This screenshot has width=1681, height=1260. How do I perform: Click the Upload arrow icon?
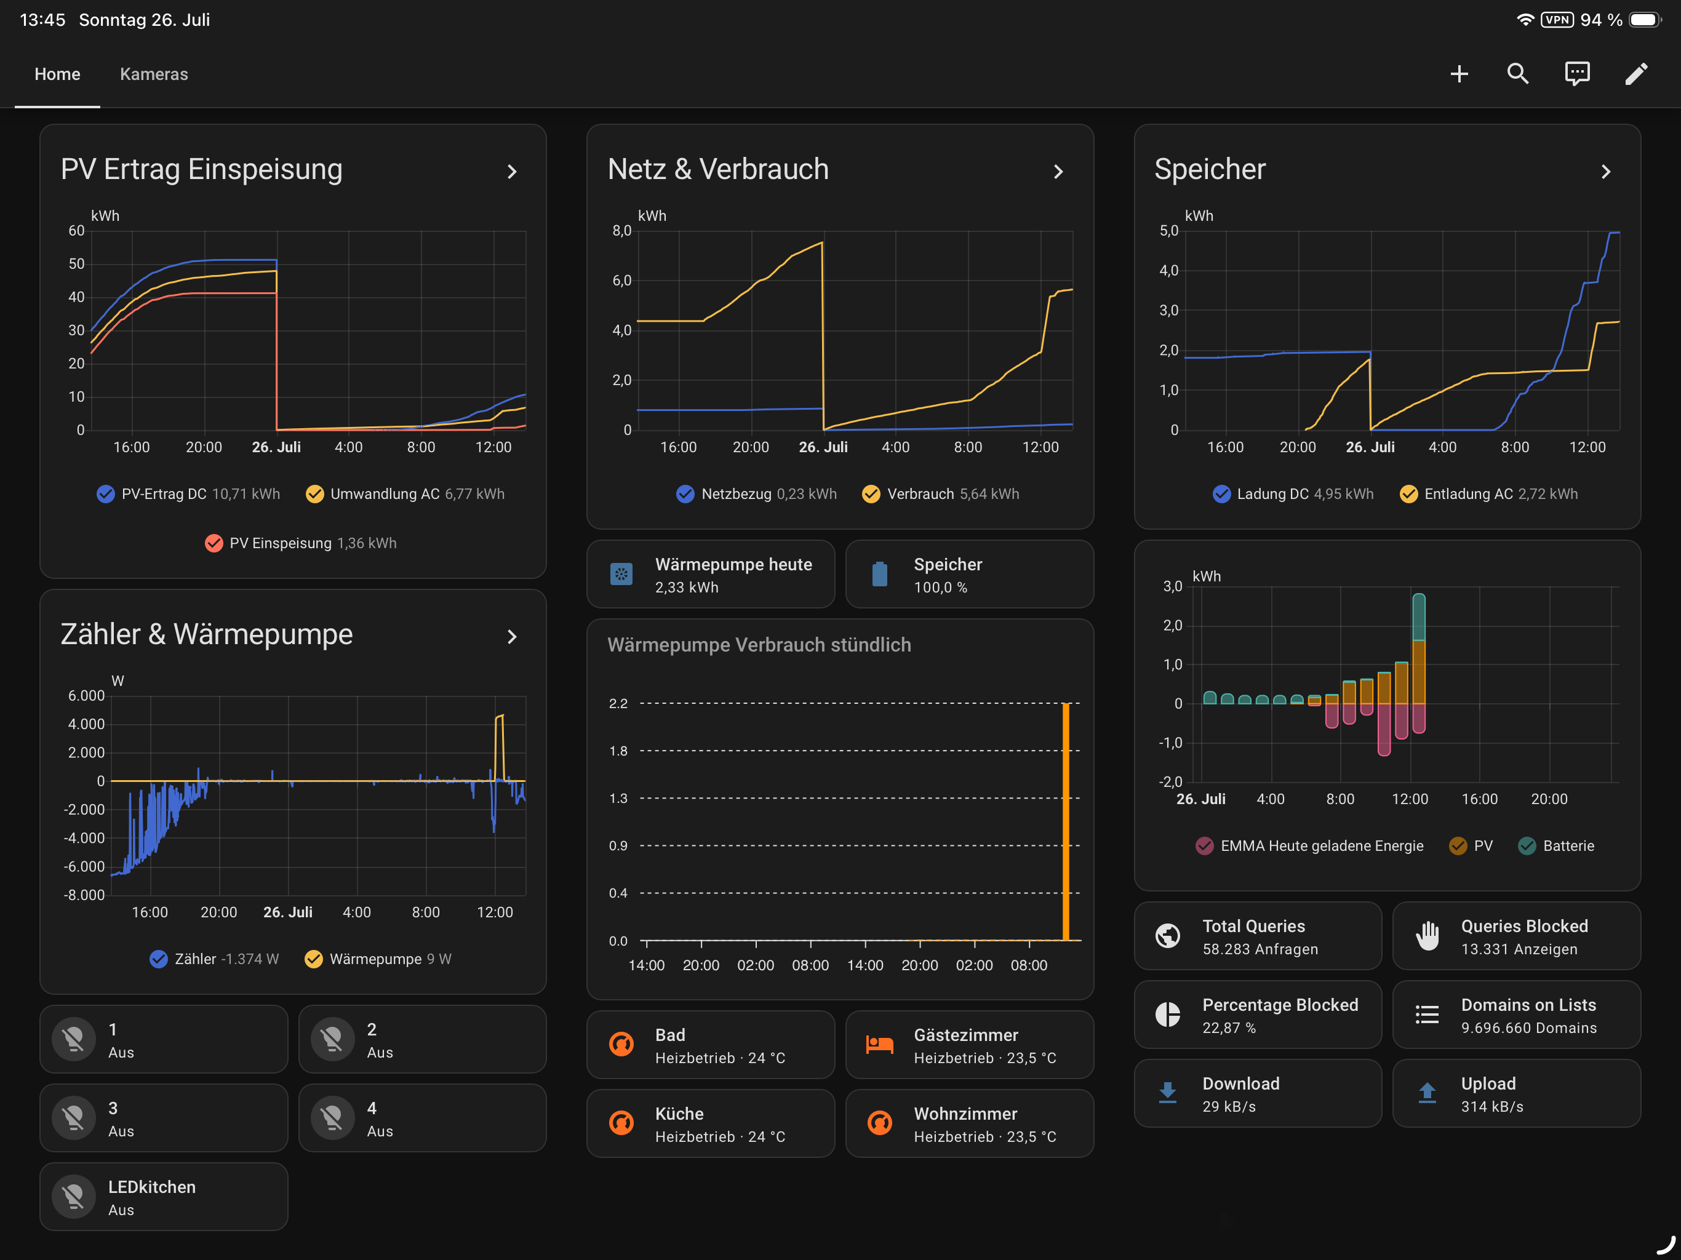pos(1426,1093)
